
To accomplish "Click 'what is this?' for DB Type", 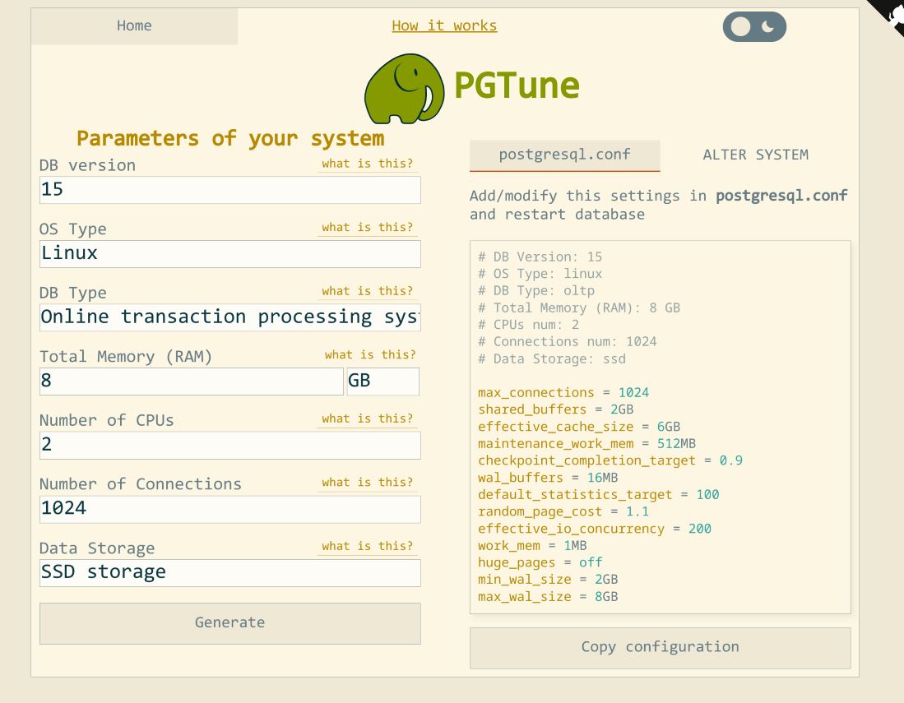I will click(x=367, y=291).
